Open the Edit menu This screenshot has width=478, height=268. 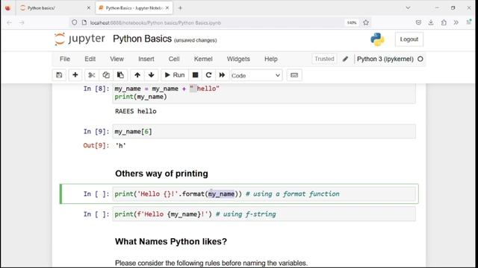(x=90, y=59)
